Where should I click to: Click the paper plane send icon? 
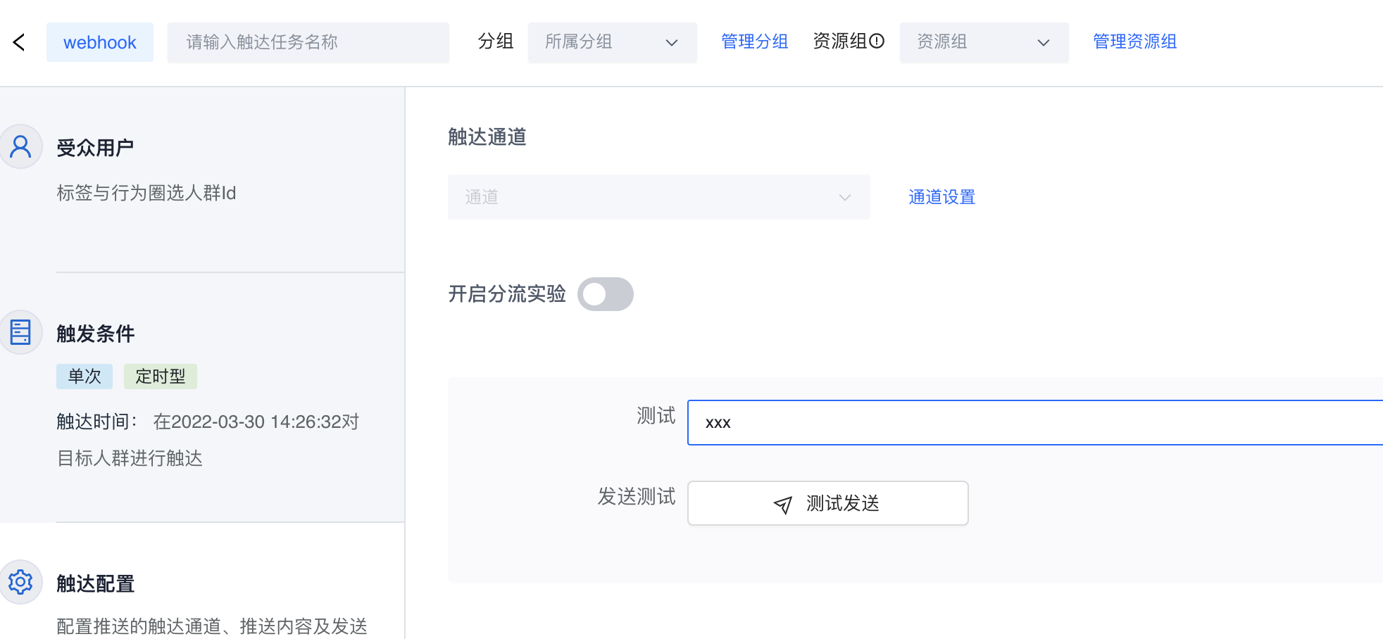click(783, 505)
